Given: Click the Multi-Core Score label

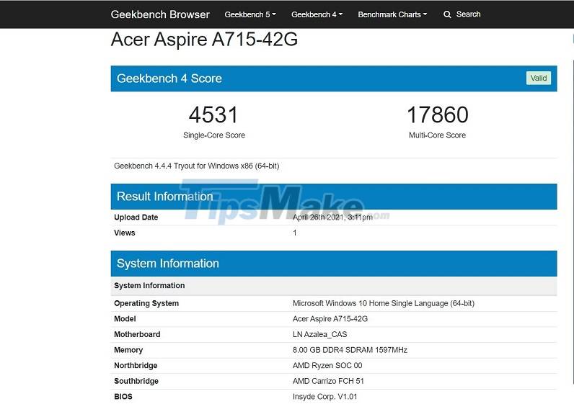Looking at the screenshot, I should pos(437,135).
